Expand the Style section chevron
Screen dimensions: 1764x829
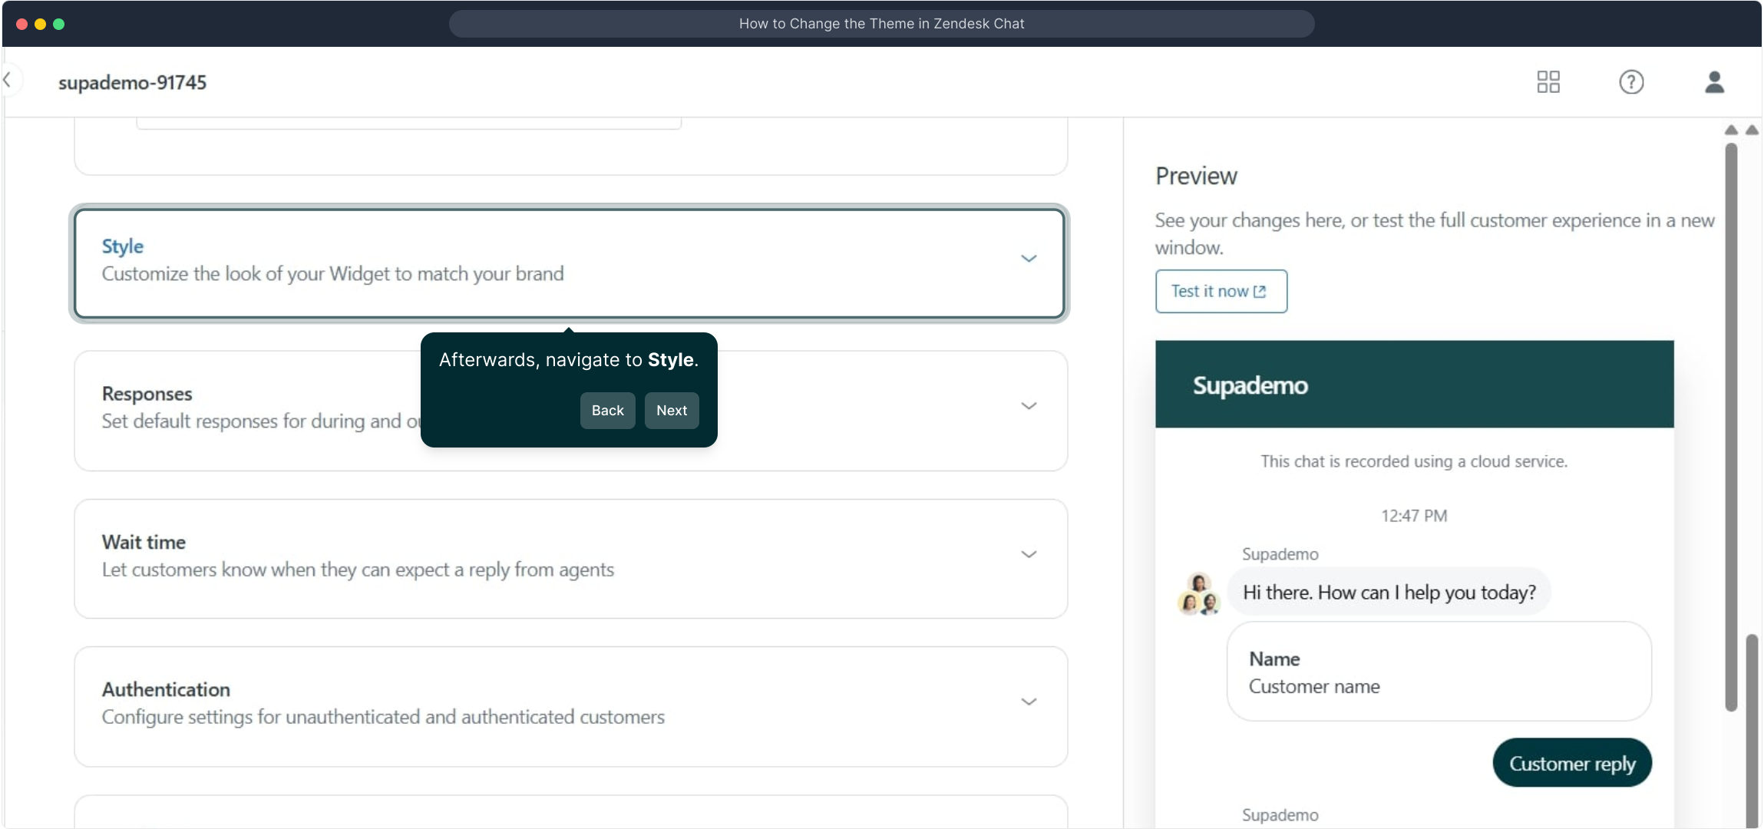point(1029,259)
